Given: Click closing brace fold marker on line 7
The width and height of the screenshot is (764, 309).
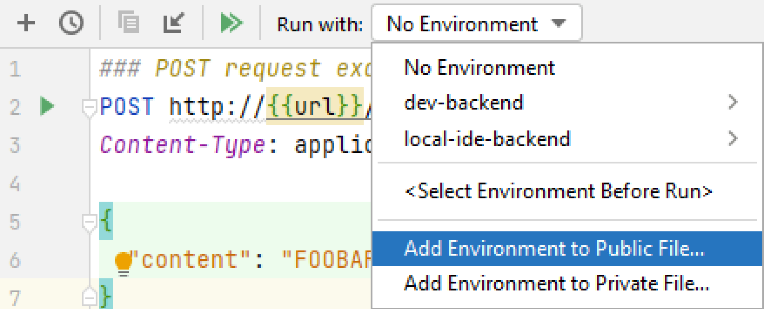Looking at the screenshot, I should point(89,298).
